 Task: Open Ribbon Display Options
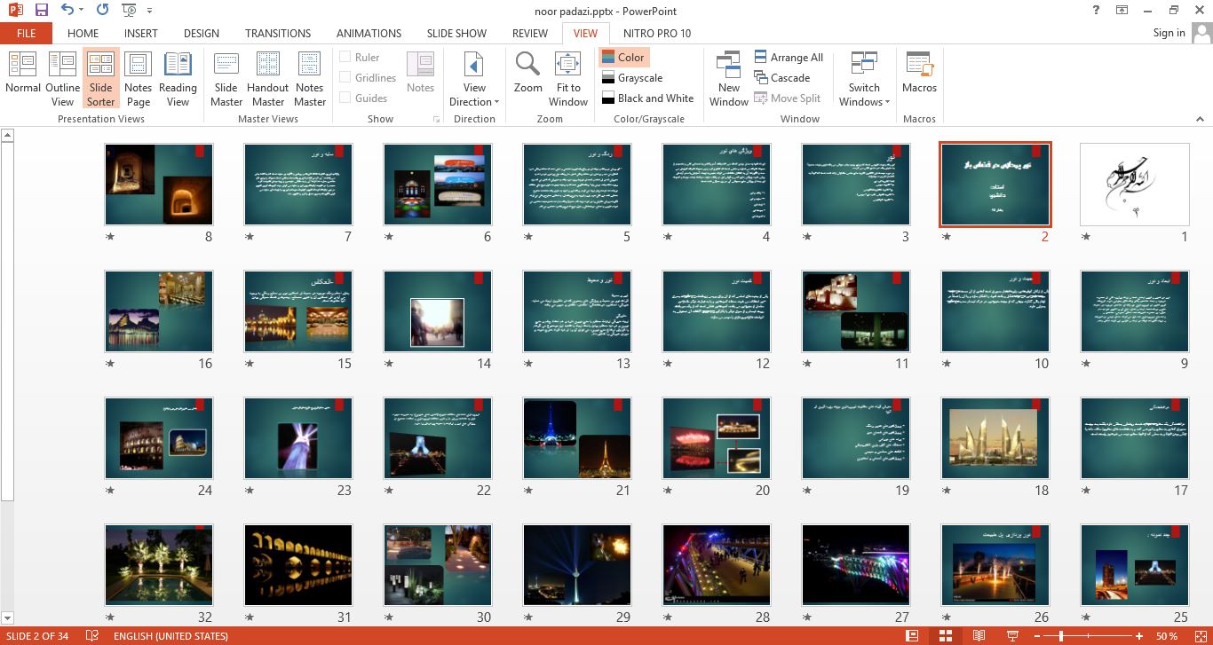point(1122,11)
